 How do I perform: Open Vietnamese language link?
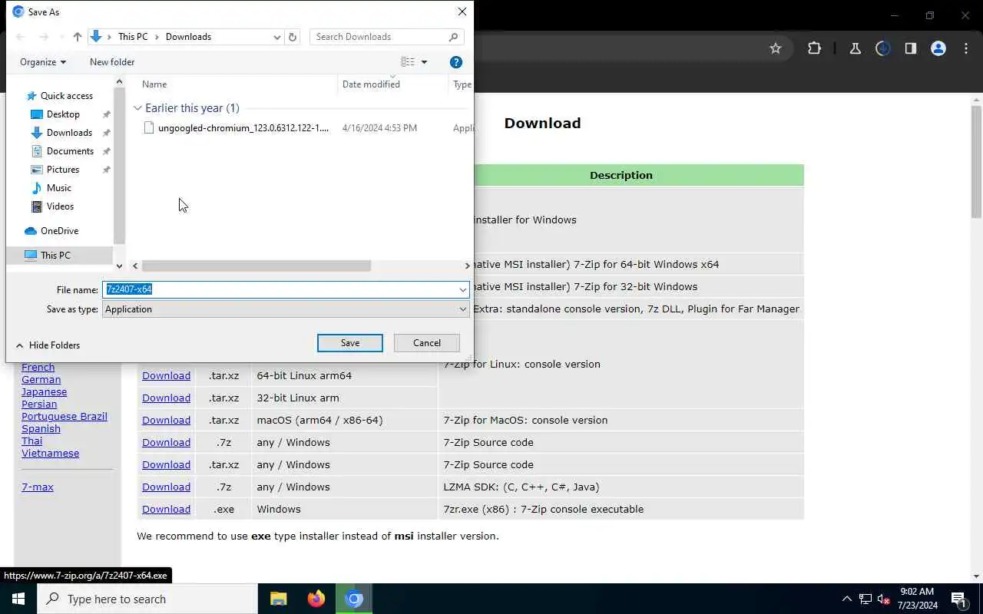point(50,454)
